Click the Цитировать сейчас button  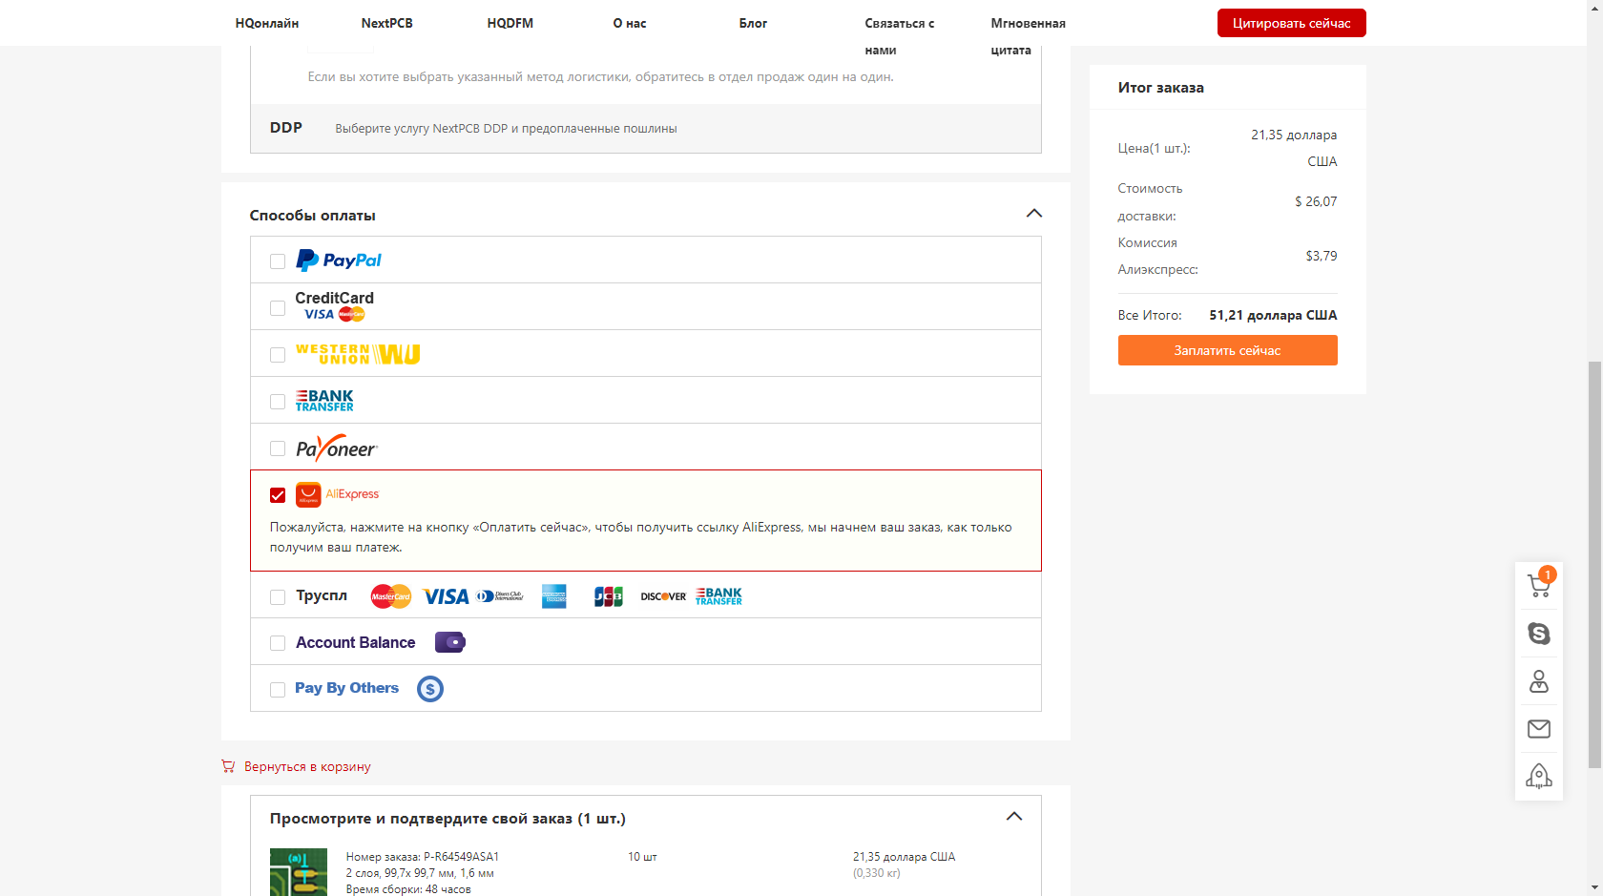(1292, 23)
